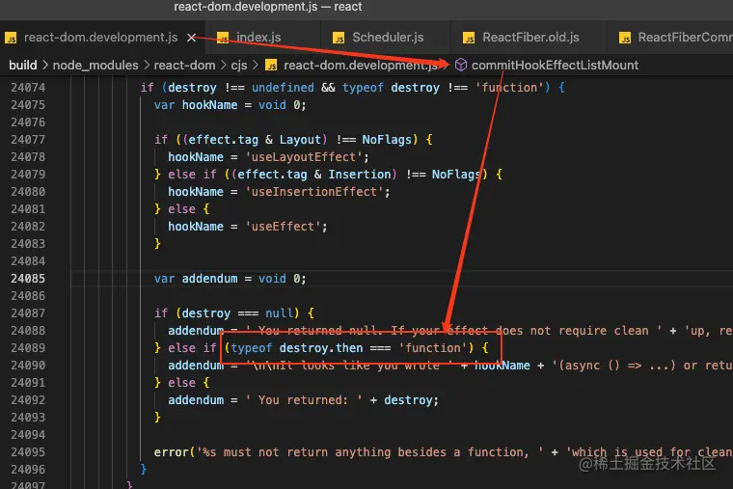733x489 pixels.
Task: Click 'var addendum = void 0;' code
Action: tap(230, 279)
